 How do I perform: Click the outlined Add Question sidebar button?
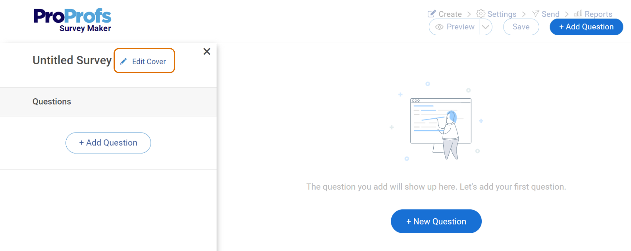[x=108, y=143]
